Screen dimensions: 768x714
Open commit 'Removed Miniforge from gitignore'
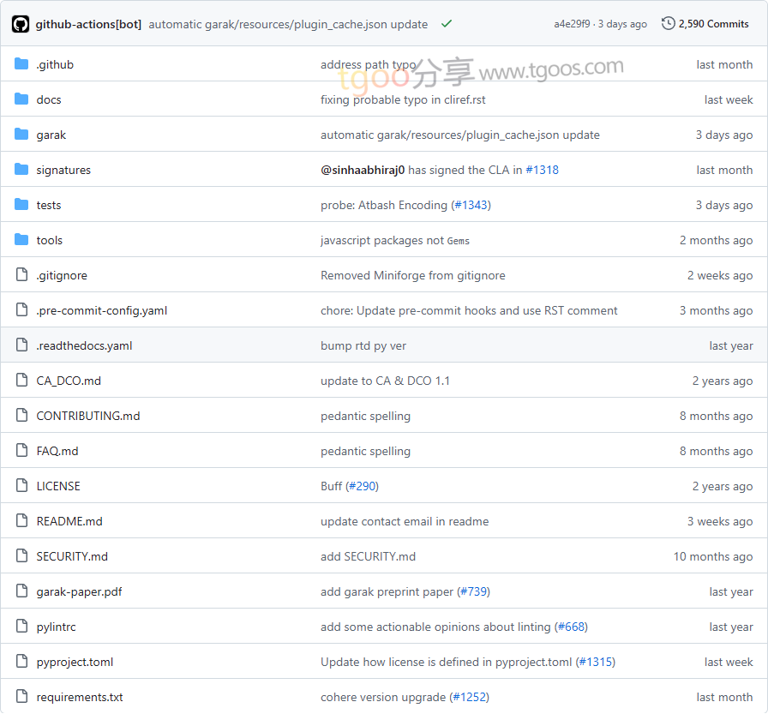coord(412,276)
